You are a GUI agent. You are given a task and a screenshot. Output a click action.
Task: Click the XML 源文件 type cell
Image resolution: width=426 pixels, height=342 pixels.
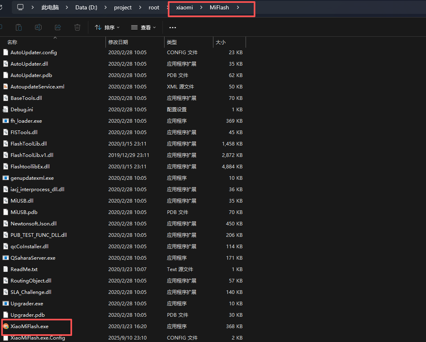point(180,87)
